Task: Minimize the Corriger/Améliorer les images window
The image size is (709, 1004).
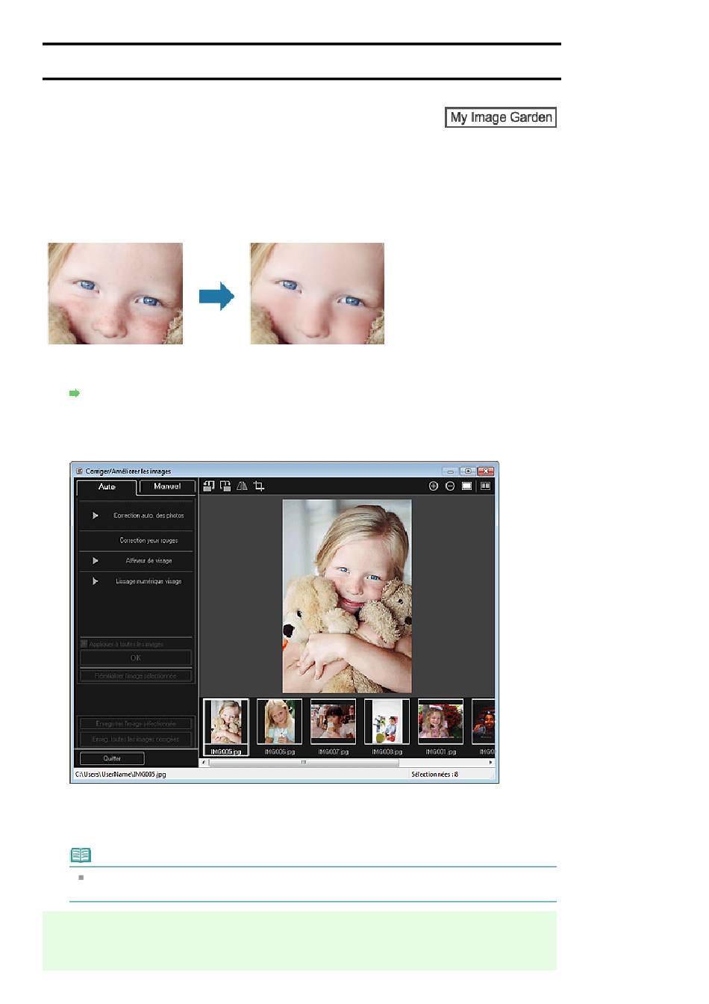Action: (x=450, y=471)
